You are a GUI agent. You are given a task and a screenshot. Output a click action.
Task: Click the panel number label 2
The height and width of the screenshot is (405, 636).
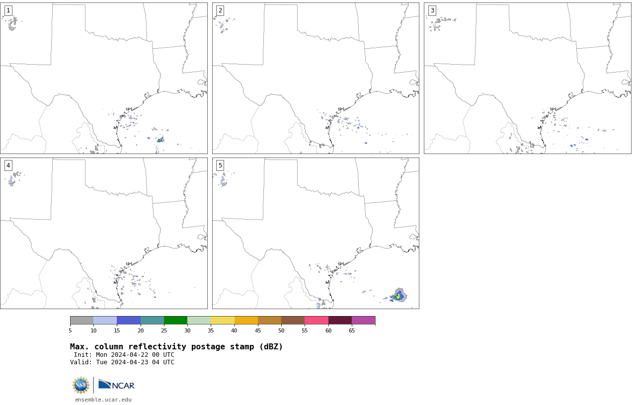coord(220,10)
